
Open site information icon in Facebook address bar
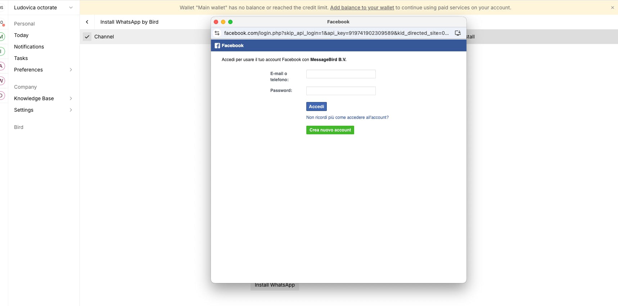pyautogui.click(x=217, y=33)
